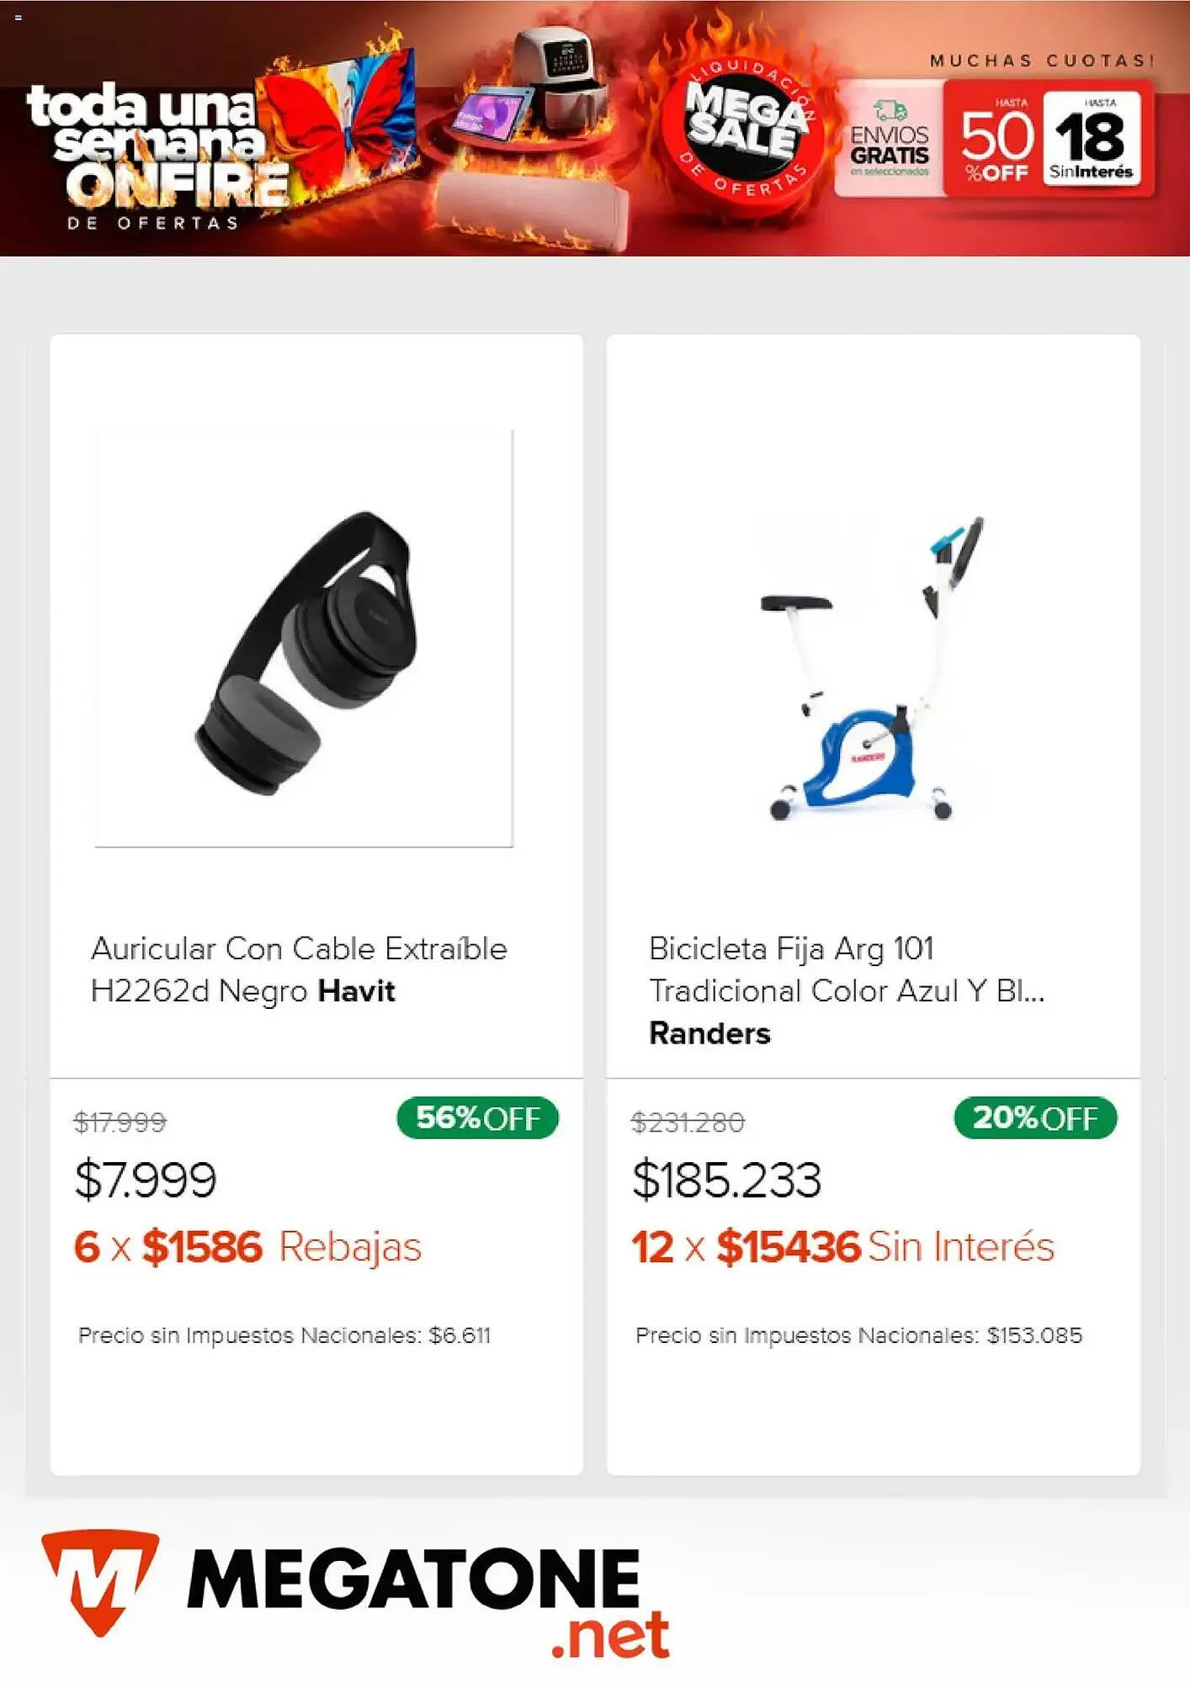1190x1683 pixels.
Task: Click the Envios Gratis truck icon
Action: click(890, 110)
